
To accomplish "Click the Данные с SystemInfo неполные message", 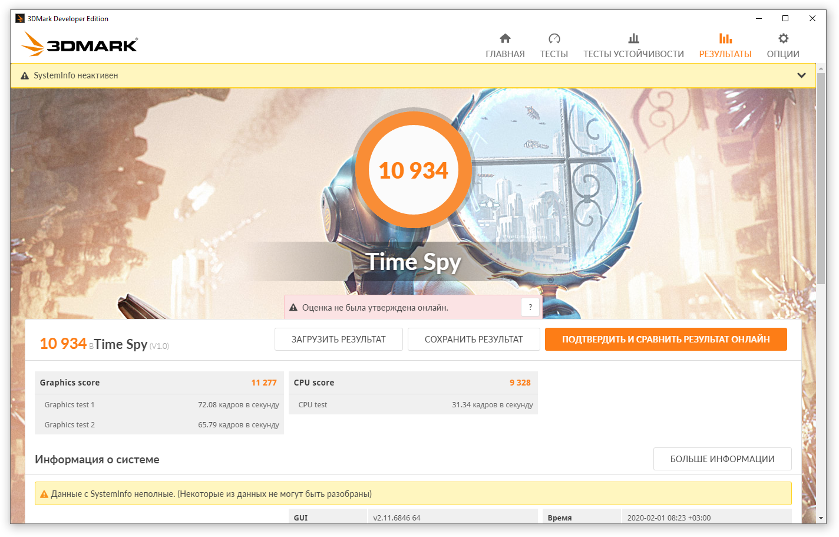I will coord(212,494).
